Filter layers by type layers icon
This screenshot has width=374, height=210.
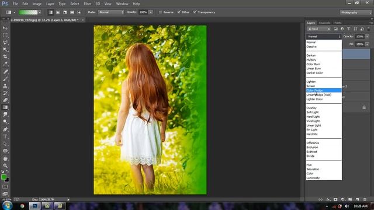click(349, 29)
